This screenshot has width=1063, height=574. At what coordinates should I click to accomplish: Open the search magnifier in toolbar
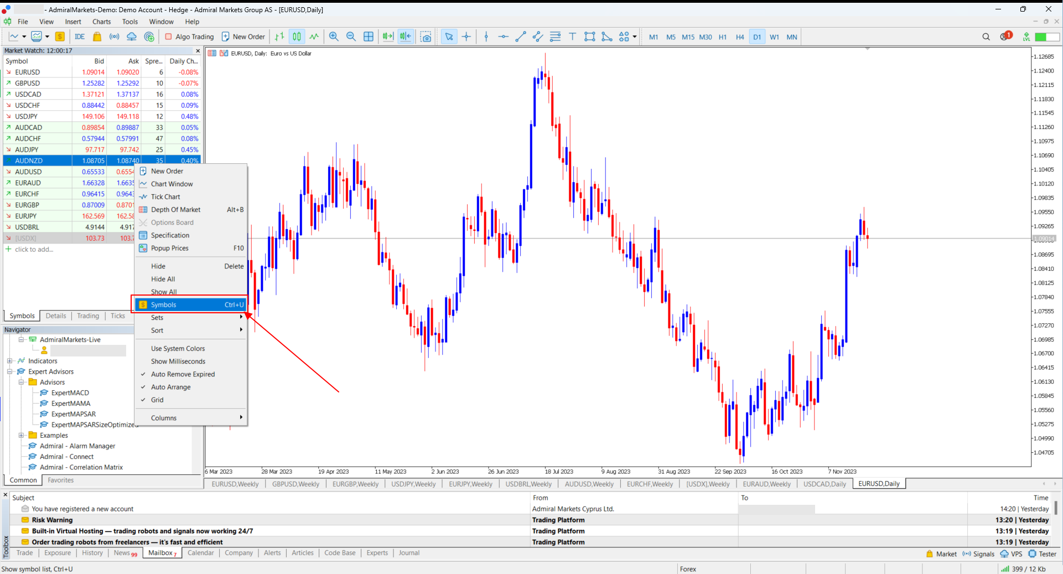coord(986,37)
